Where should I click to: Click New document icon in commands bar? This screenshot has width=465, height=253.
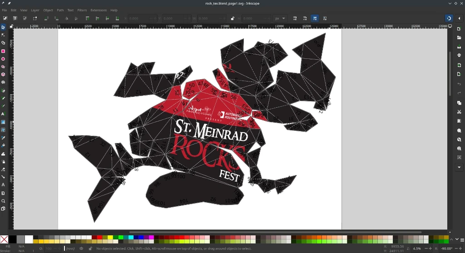tap(459, 29)
